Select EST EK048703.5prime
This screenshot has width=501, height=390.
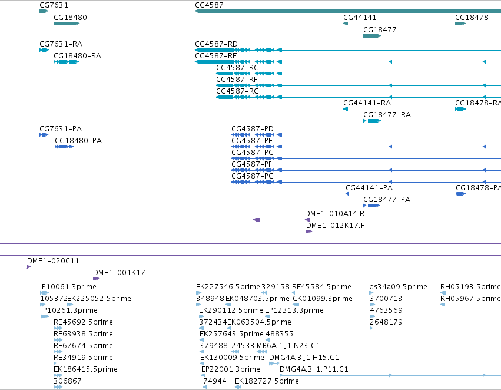[x=257, y=299]
